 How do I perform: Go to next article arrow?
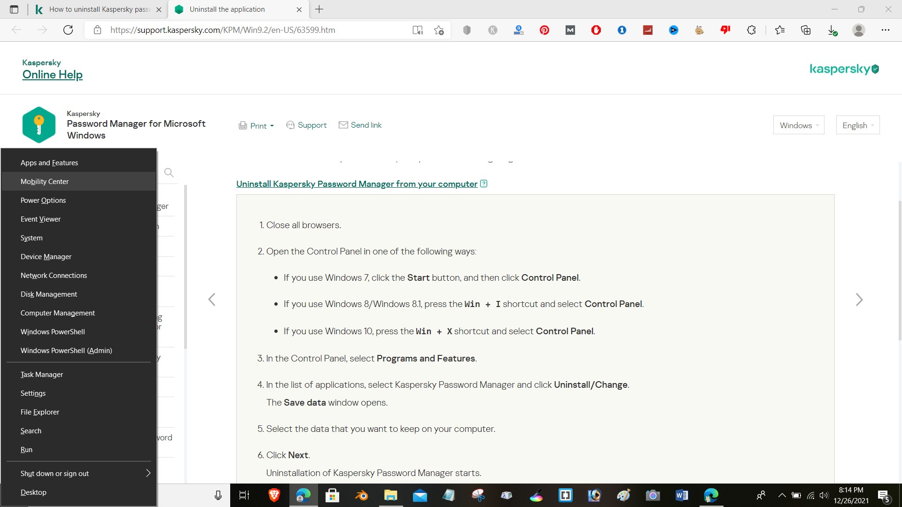tap(859, 300)
